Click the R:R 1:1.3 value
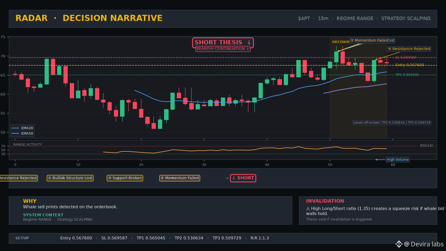Screen dimensions: 446x251 (260, 238)
